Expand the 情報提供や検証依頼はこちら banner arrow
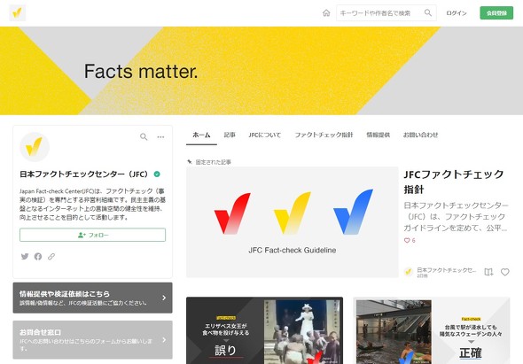The image size is (523, 364). (x=164, y=298)
